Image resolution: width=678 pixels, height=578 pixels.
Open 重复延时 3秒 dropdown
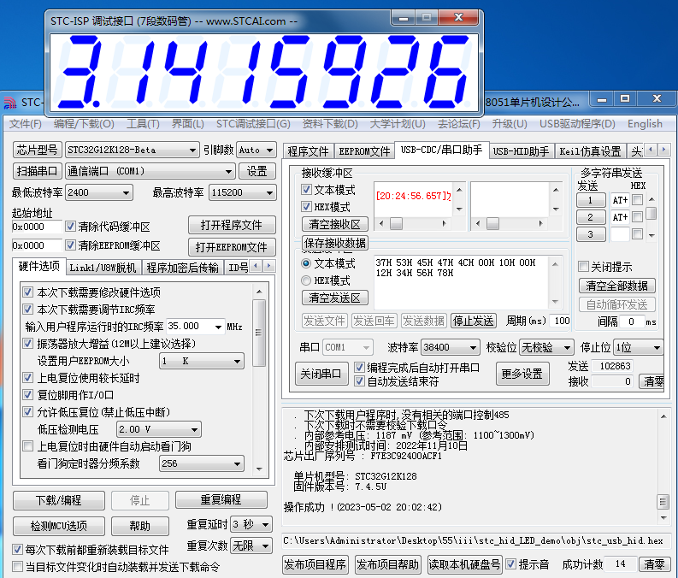251,524
